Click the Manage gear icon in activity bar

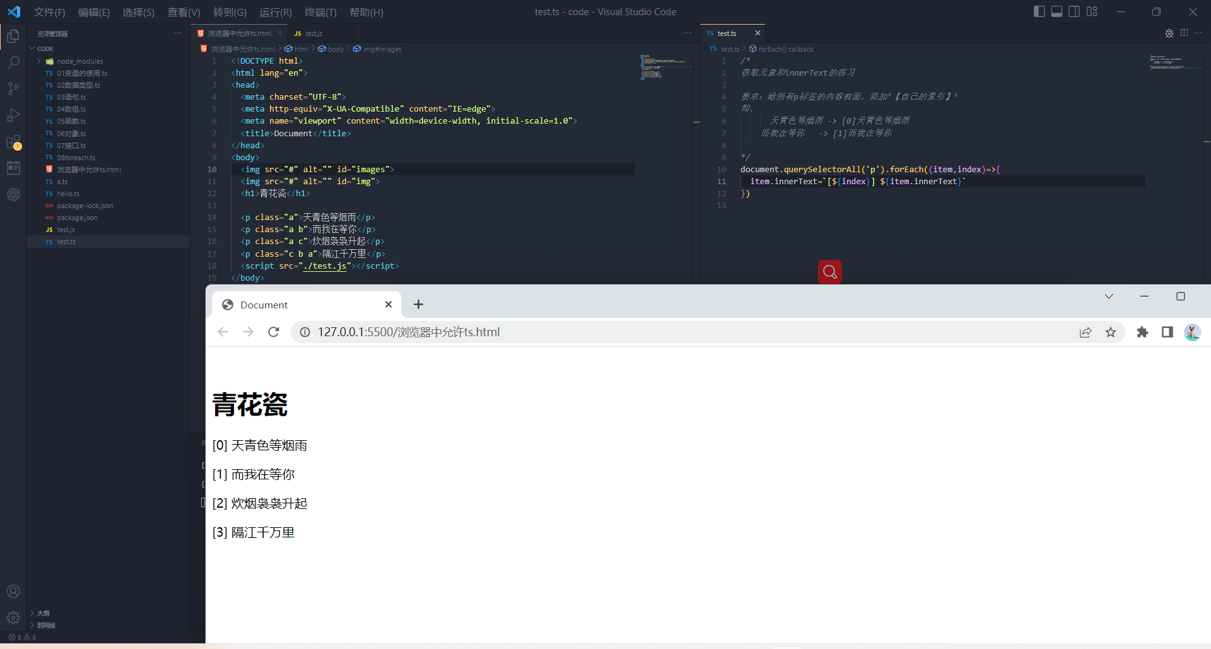point(13,617)
